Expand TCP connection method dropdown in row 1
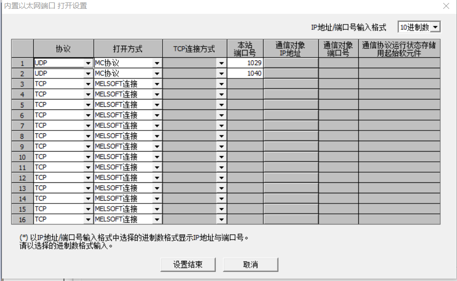The width and height of the screenshot is (457, 281). 222,63
